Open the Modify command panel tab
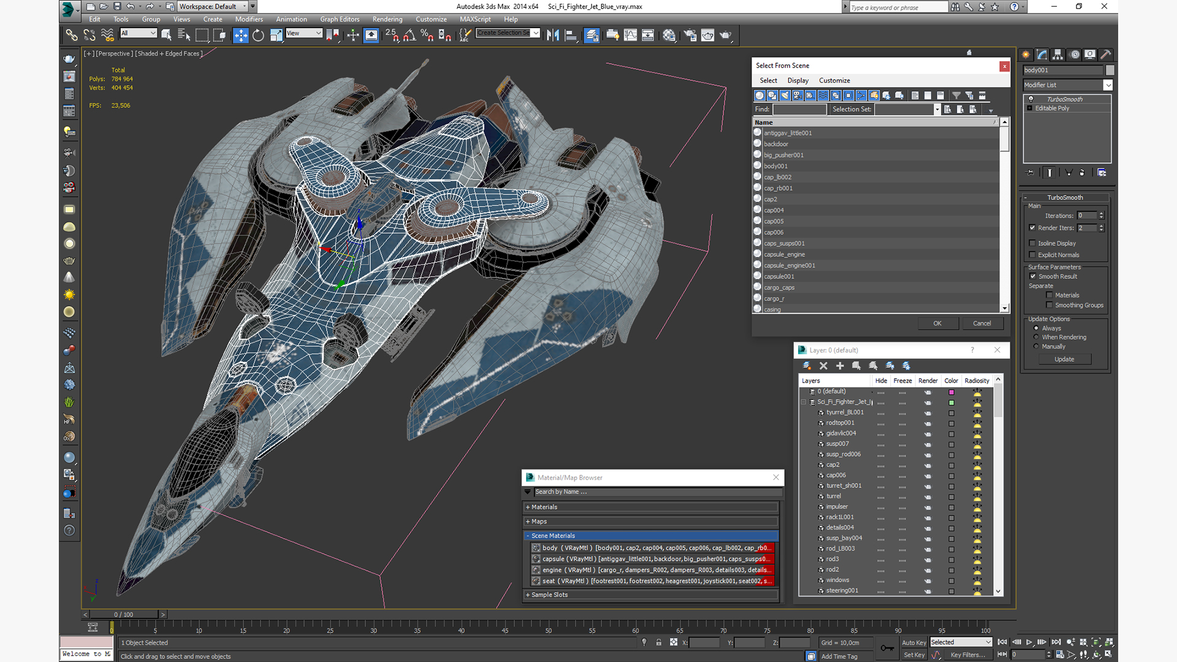Screen dimensions: 1177x662 pos(1042,55)
